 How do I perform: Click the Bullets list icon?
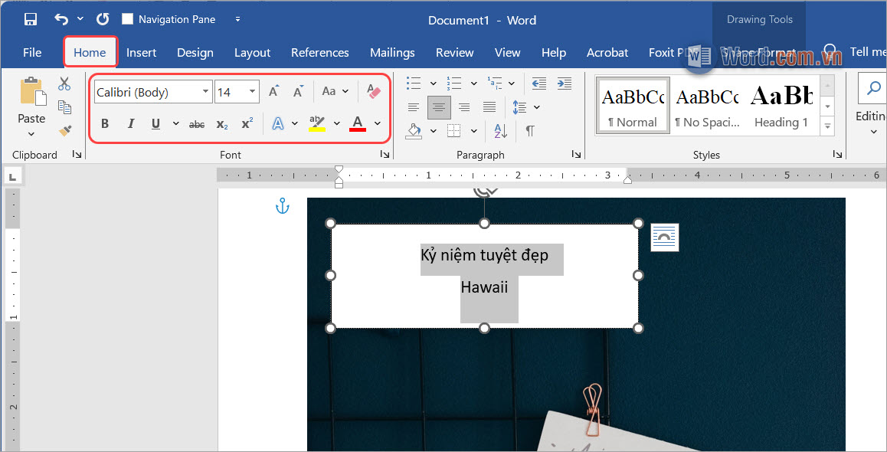click(414, 84)
